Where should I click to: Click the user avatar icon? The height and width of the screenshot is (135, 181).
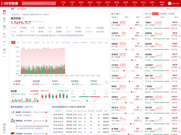point(169,3)
